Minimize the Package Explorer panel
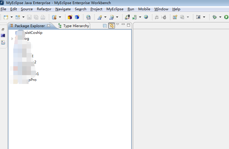Screen dimensions: 229x149 pos(123,24)
